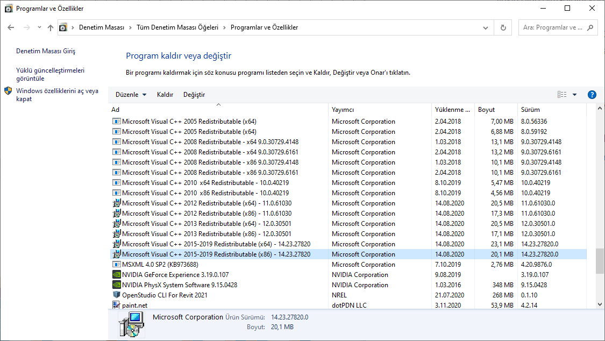Click 348 MB size cell

(x=503, y=285)
